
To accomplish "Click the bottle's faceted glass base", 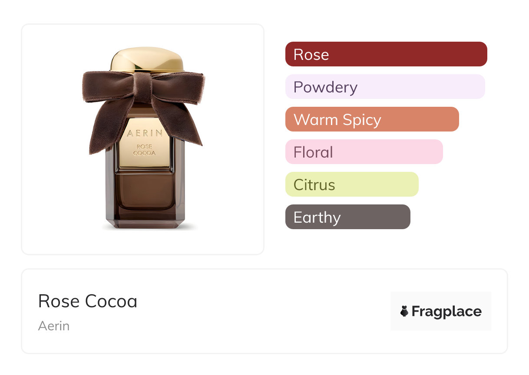I will click(145, 220).
